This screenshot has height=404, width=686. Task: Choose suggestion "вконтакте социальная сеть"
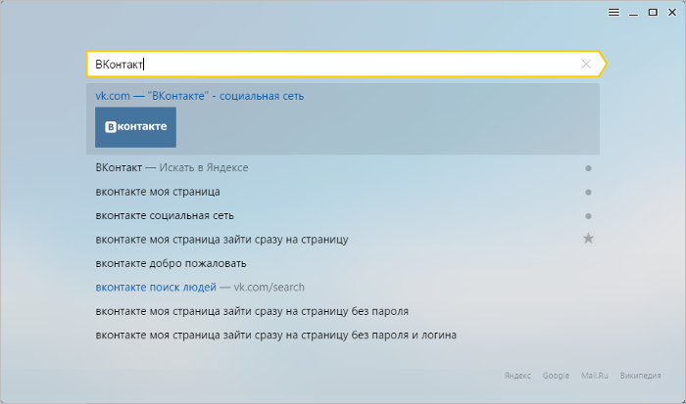(165, 216)
